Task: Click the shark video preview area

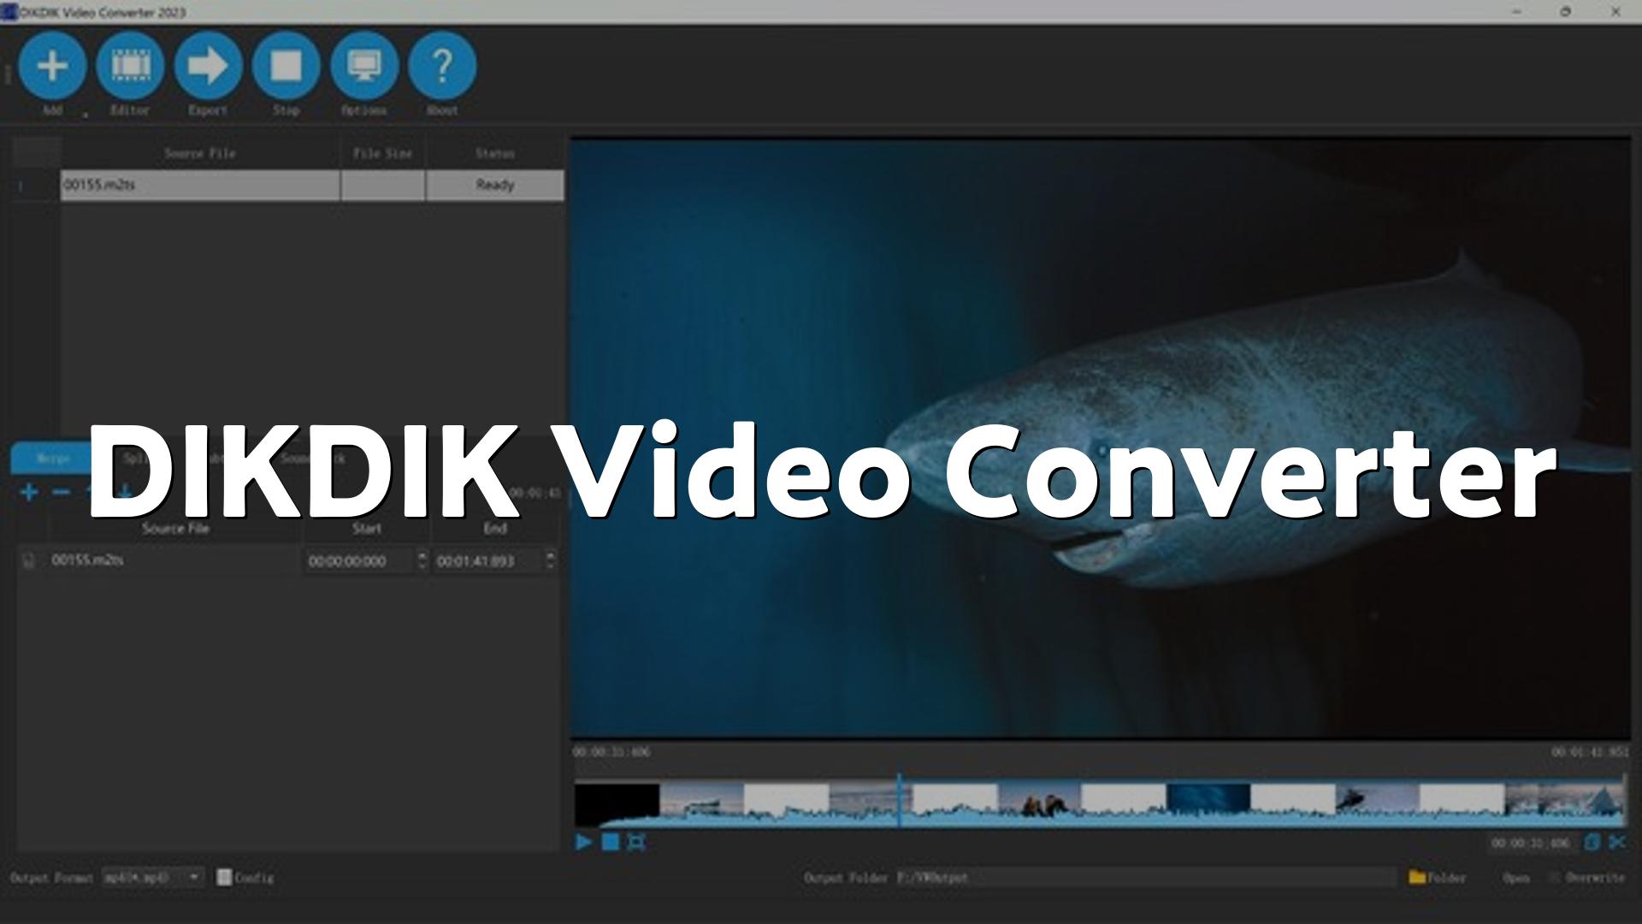Action: [1101, 438]
